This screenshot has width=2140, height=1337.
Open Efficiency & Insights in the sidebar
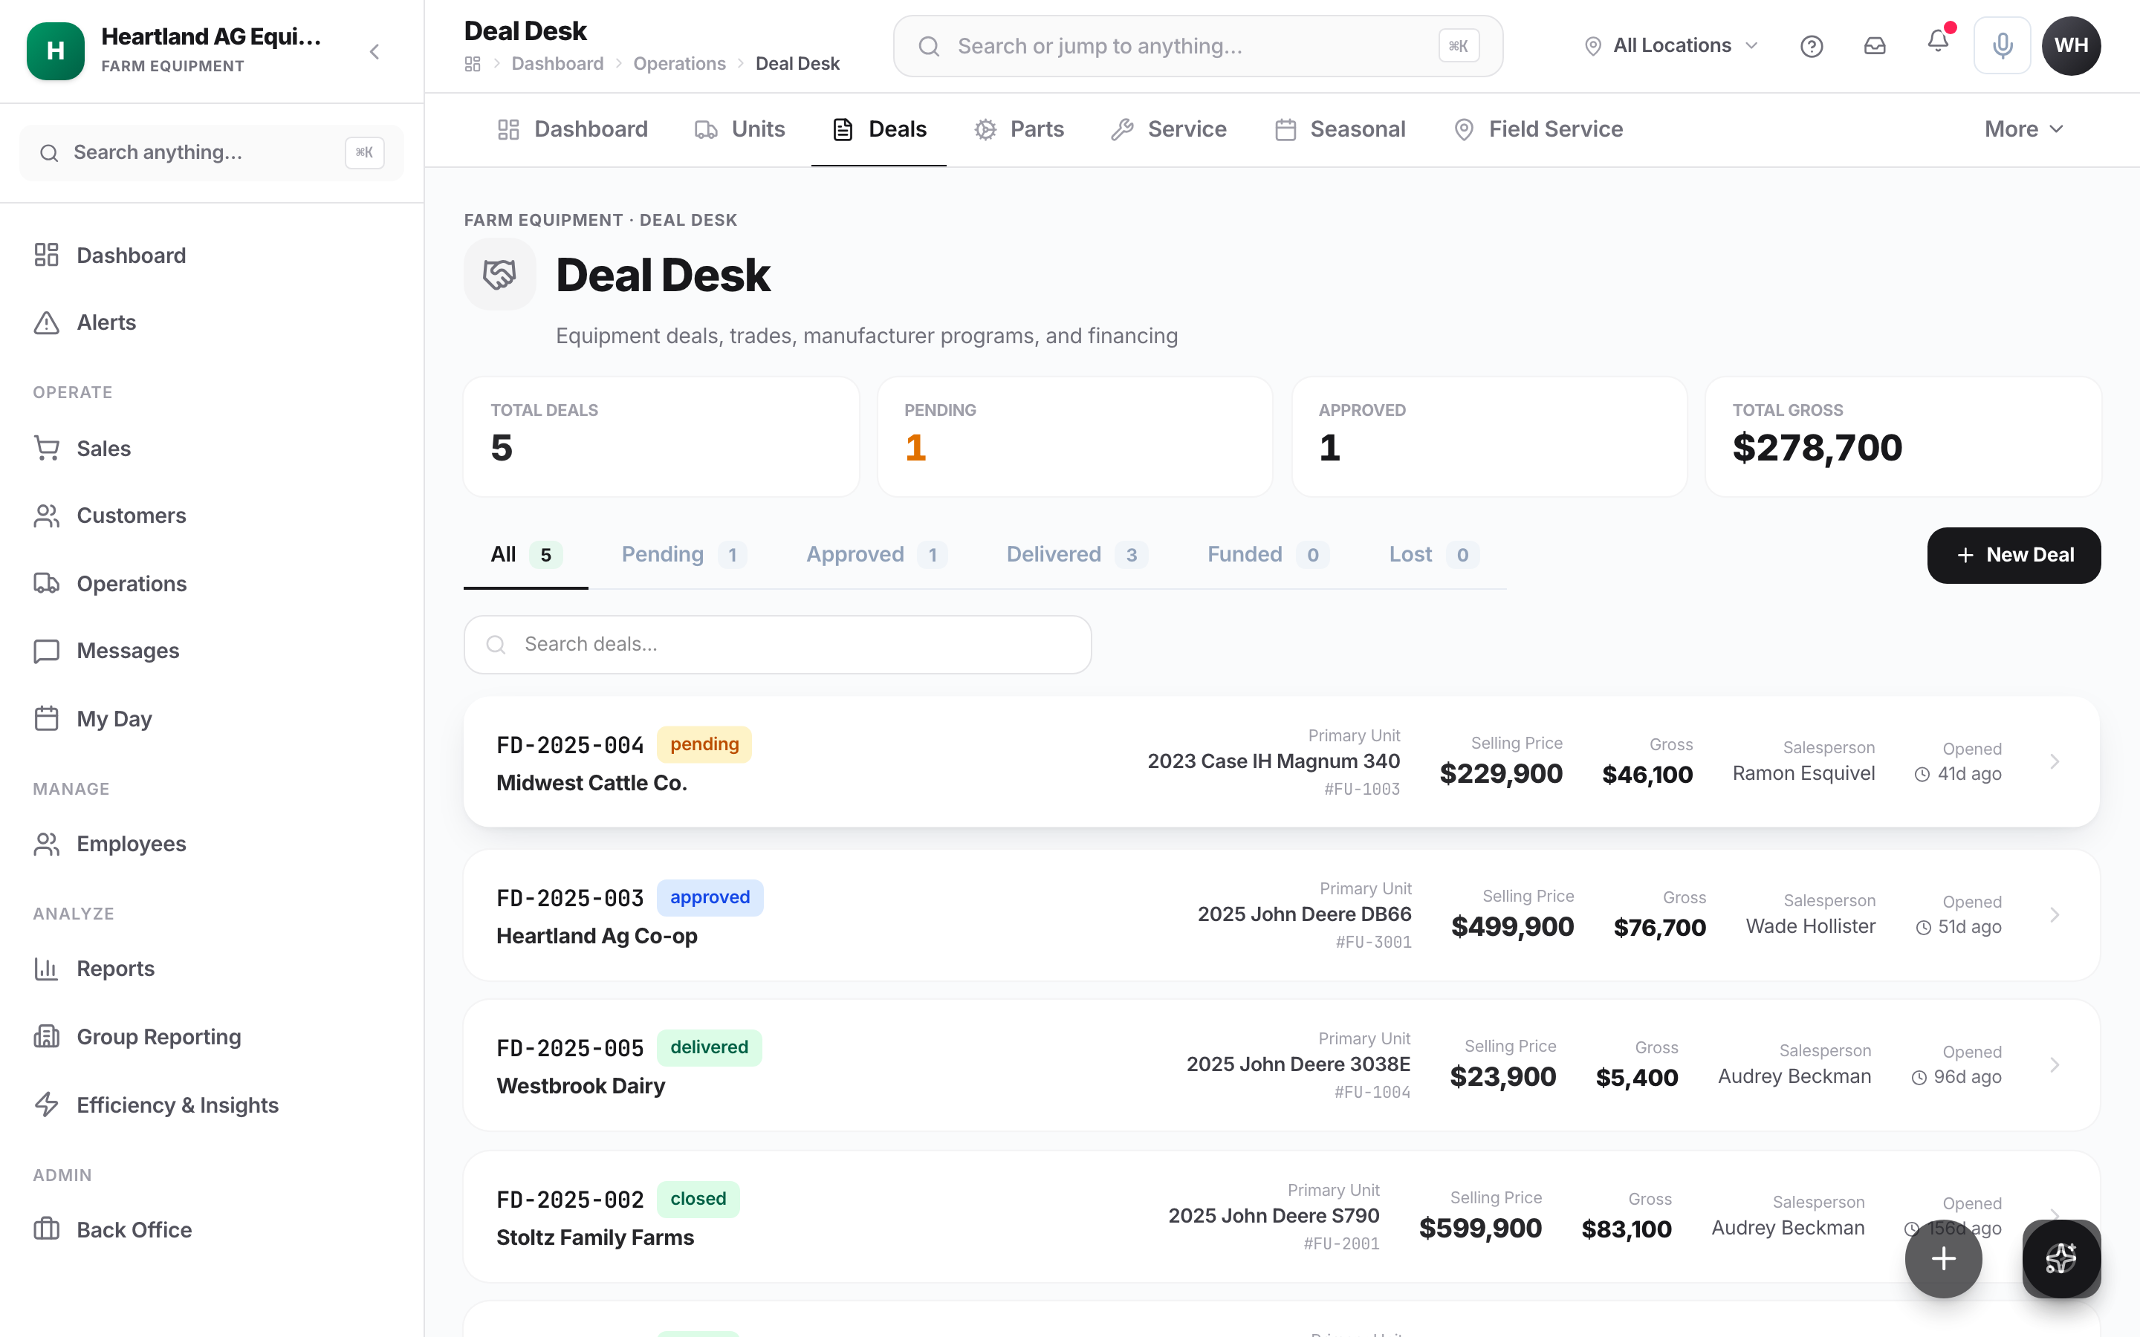pyautogui.click(x=211, y=1105)
